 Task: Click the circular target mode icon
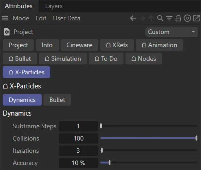tap(187, 18)
